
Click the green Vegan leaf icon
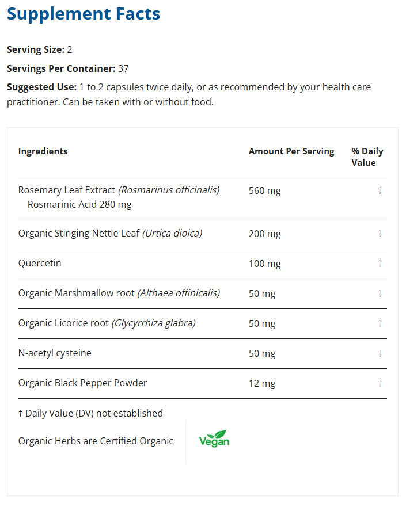214,439
